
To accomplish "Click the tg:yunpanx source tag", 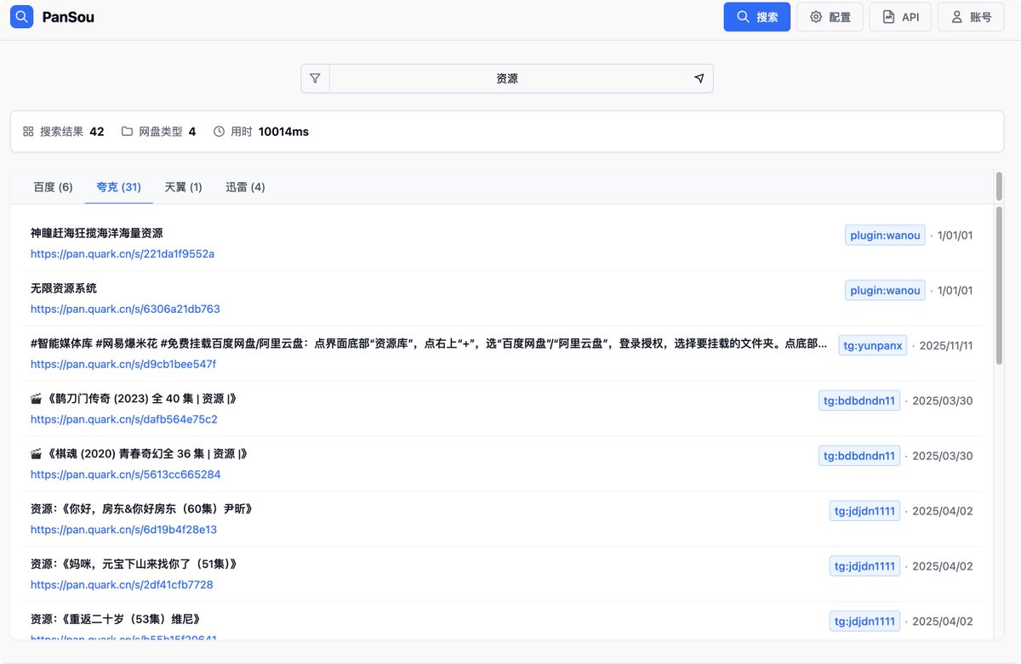I will tap(872, 345).
